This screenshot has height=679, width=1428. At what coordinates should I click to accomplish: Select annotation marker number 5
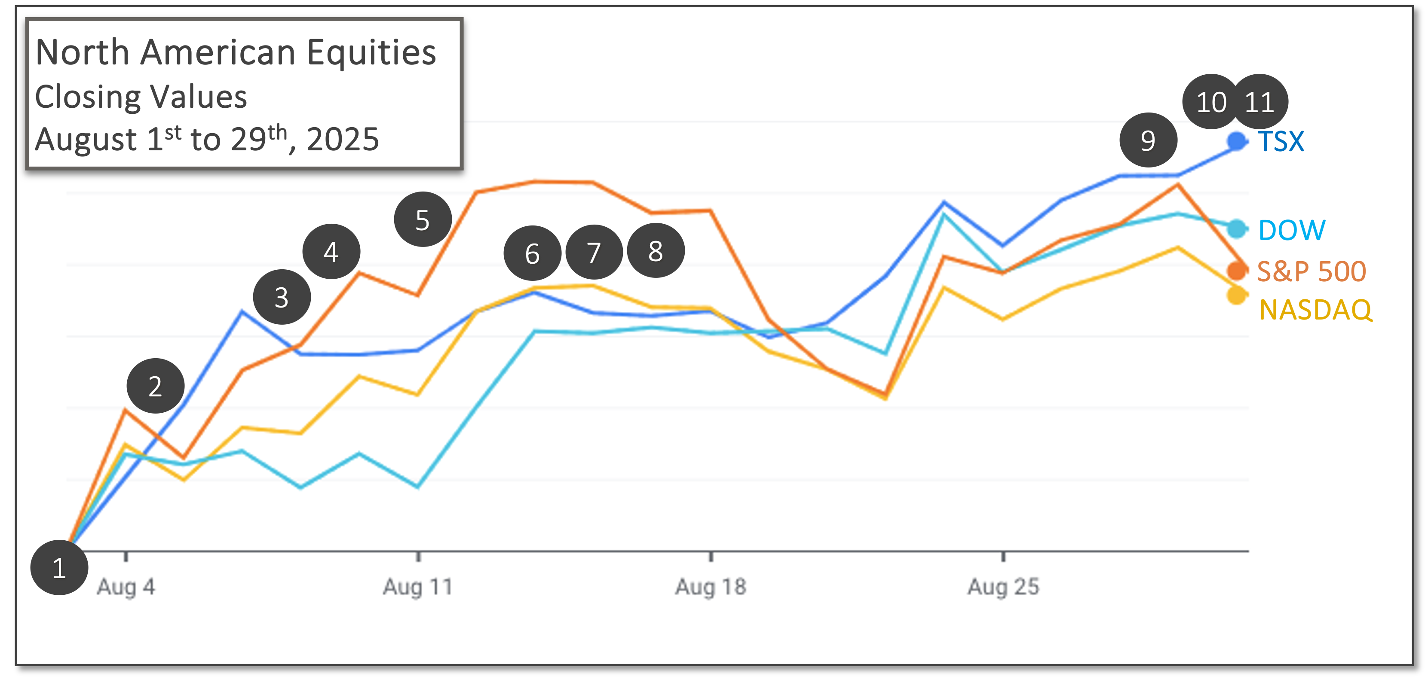pos(423,220)
